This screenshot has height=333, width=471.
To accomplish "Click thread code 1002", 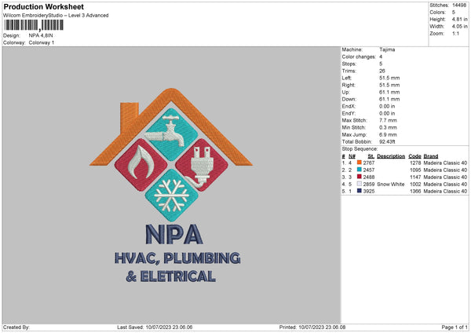I will pyautogui.click(x=415, y=185).
